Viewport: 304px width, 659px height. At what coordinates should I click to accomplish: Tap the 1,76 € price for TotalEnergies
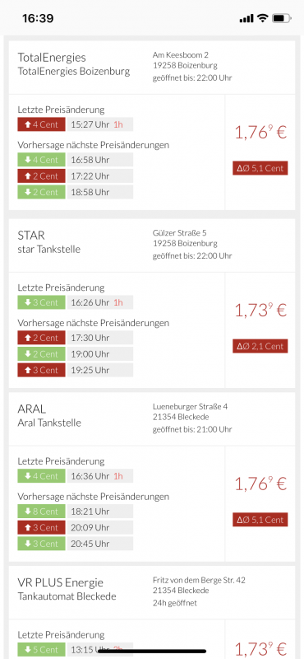coord(260,133)
